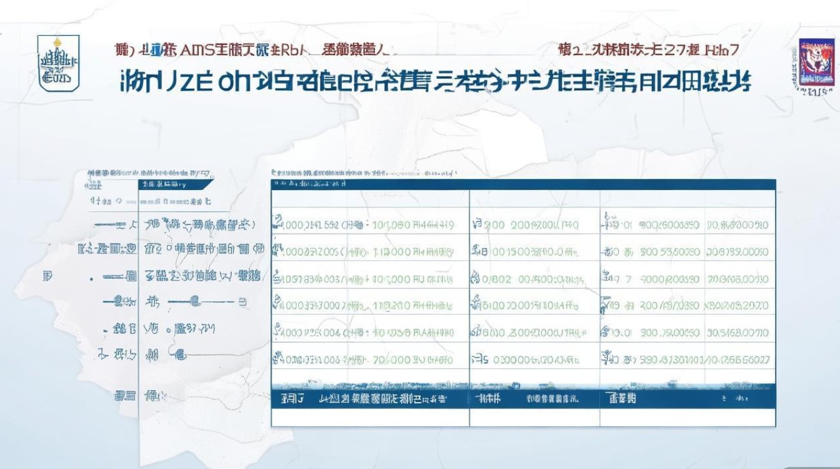
Task: Toggle the bottom legend entry in the sidebar
Action: [125, 395]
